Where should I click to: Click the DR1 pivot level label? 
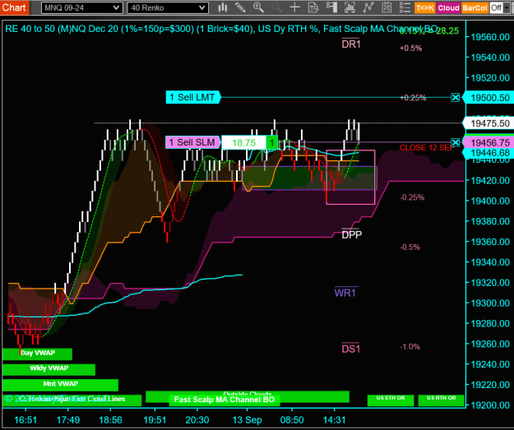[x=350, y=44]
